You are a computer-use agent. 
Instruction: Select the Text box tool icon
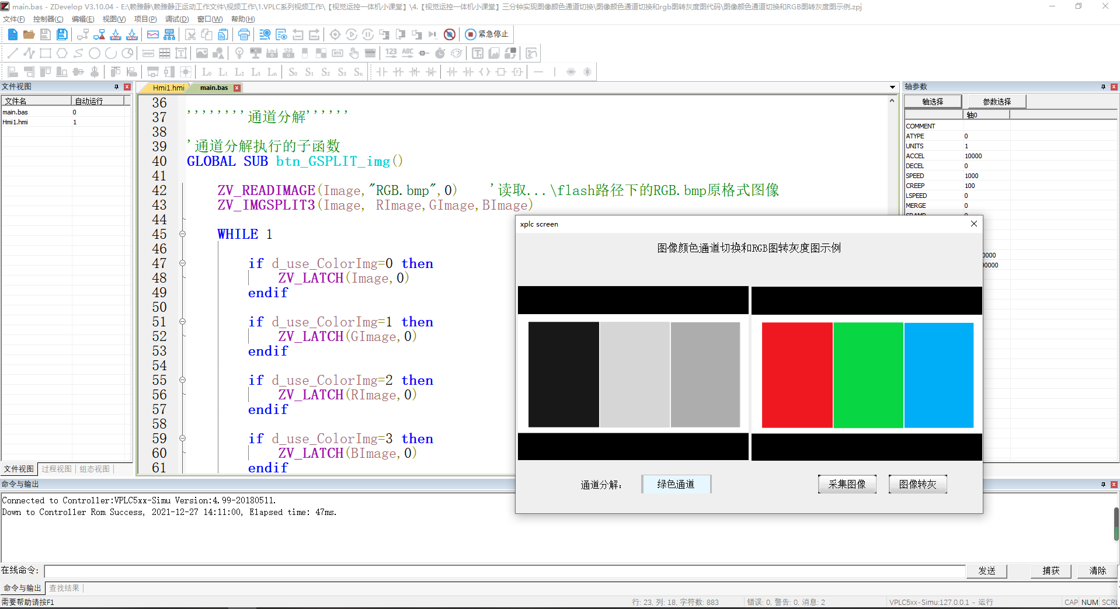180,53
